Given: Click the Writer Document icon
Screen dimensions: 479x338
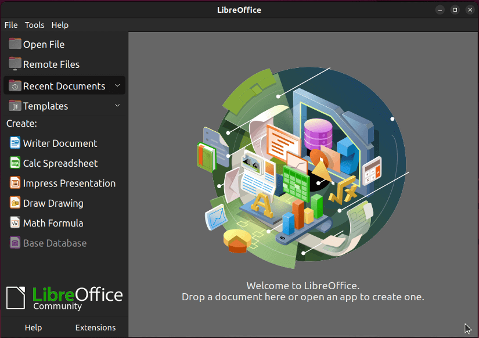Looking at the screenshot, I should pos(15,143).
